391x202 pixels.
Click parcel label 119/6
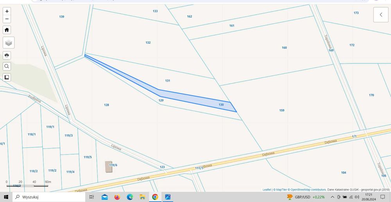(x=113, y=165)
